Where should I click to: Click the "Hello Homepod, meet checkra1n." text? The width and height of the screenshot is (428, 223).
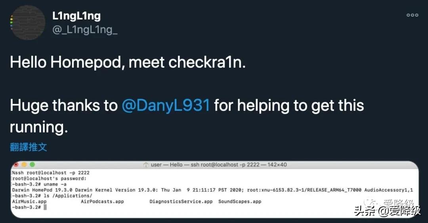coord(128,62)
